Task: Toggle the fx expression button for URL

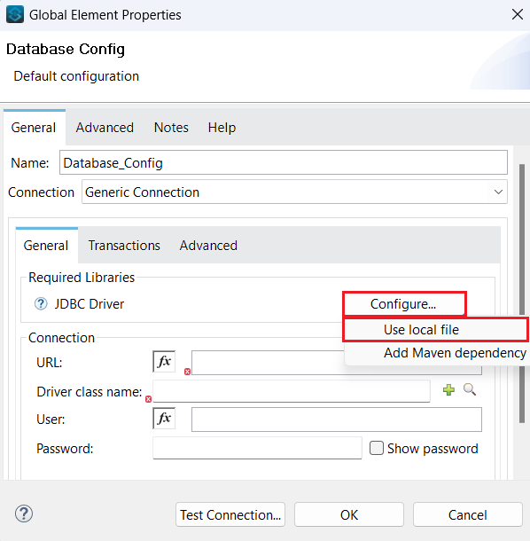Action: tap(164, 361)
